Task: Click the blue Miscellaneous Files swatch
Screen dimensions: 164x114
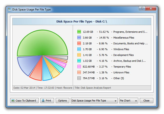Action: point(79,38)
